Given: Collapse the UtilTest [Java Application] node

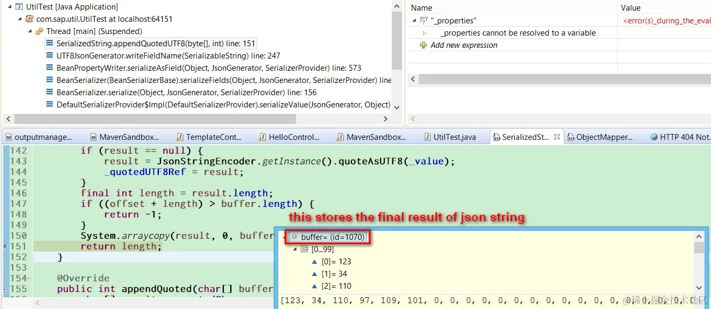Looking at the screenshot, I should tap(9, 7).
